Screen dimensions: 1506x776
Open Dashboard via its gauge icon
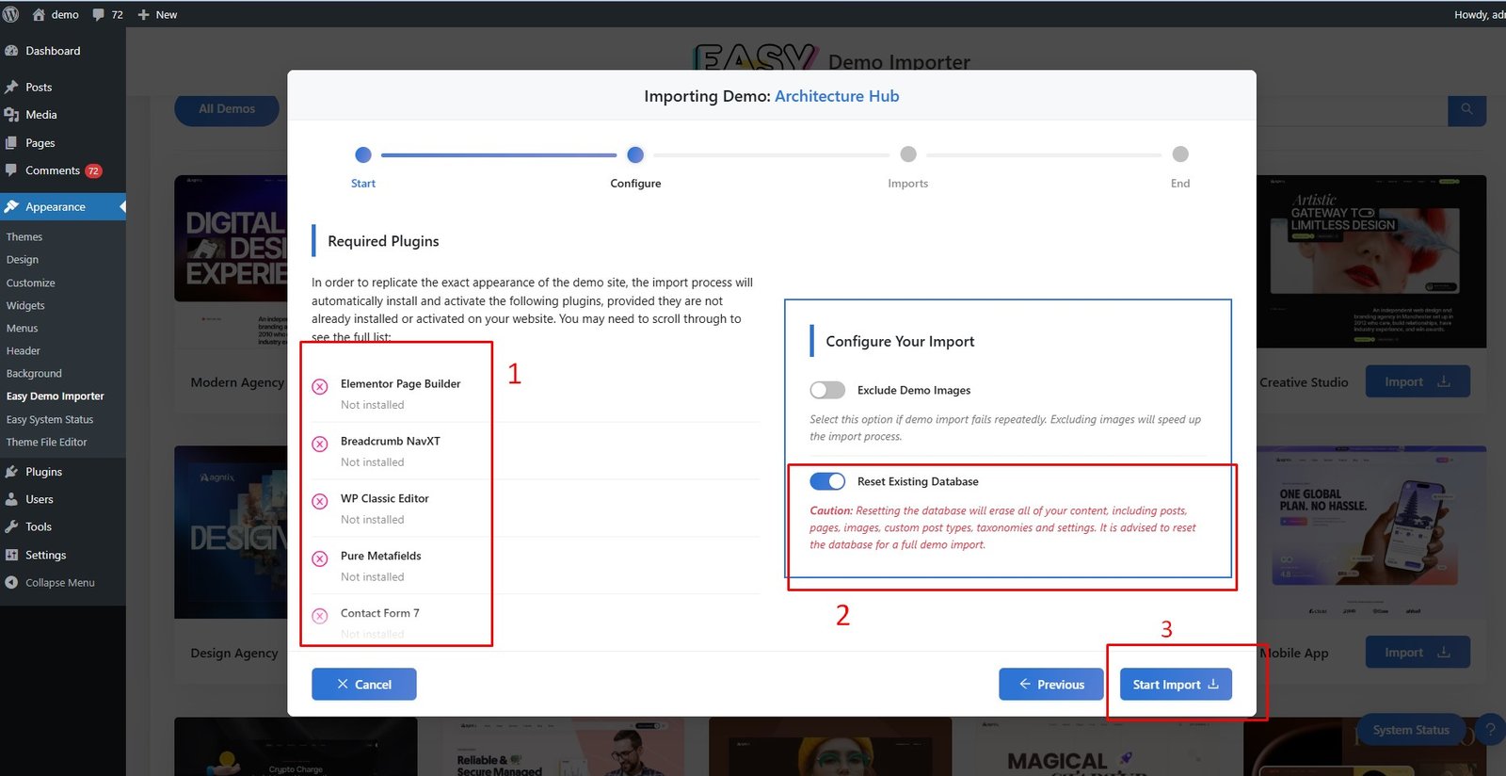click(x=11, y=51)
